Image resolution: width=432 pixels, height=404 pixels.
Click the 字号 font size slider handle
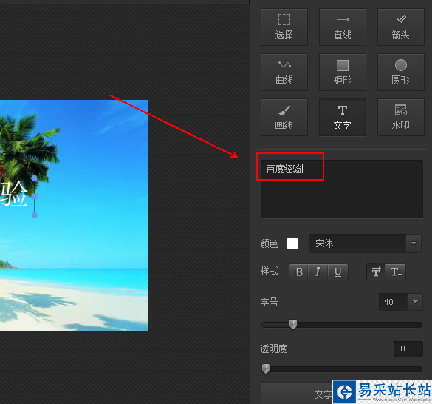pos(293,324)
